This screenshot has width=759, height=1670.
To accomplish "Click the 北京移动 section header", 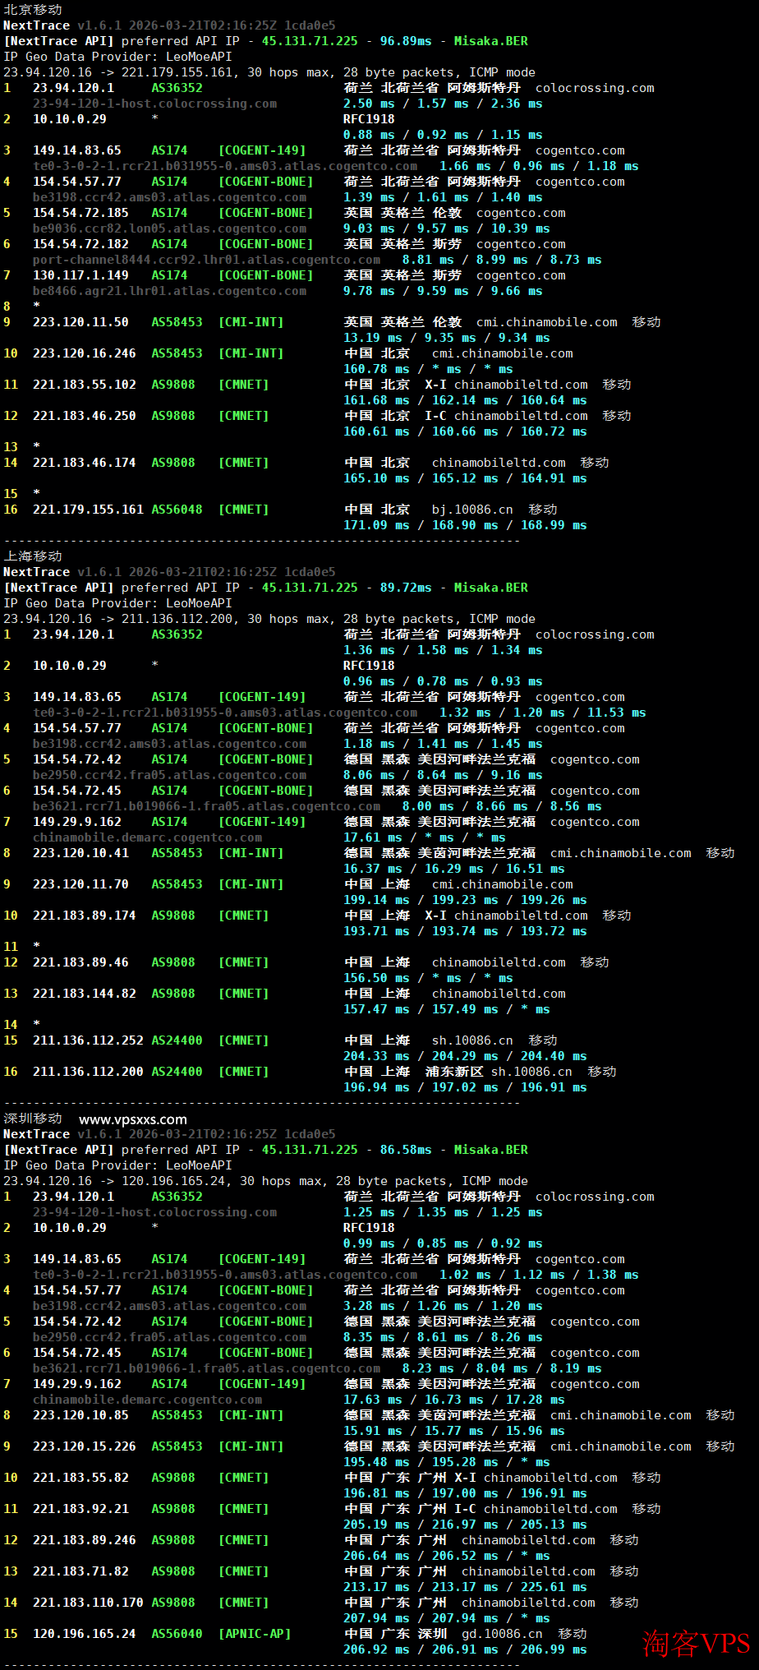I will pos(33,10).
